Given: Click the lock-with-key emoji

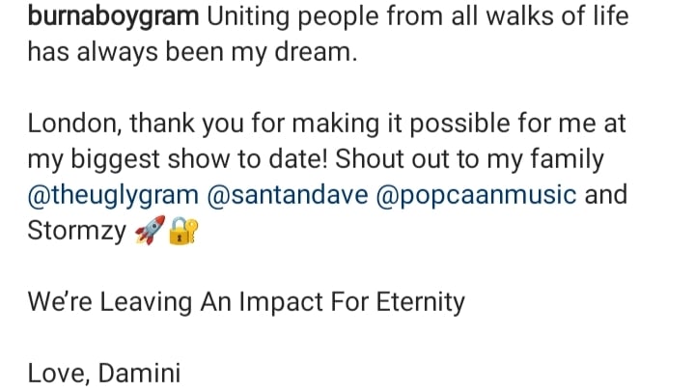Looking at the screenshot, I should point(182,232).
